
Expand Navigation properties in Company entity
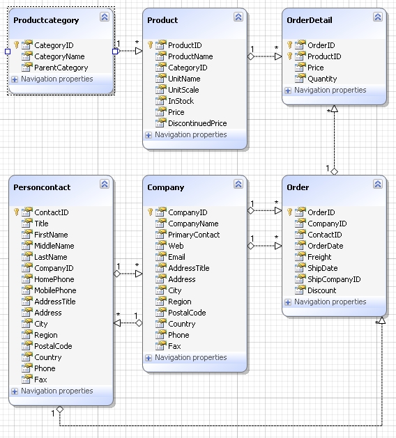pos(148,358)
